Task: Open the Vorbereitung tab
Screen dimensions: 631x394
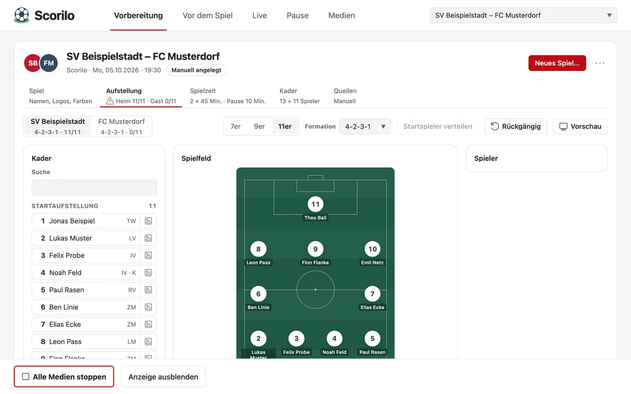Action: tap(139, 15)
